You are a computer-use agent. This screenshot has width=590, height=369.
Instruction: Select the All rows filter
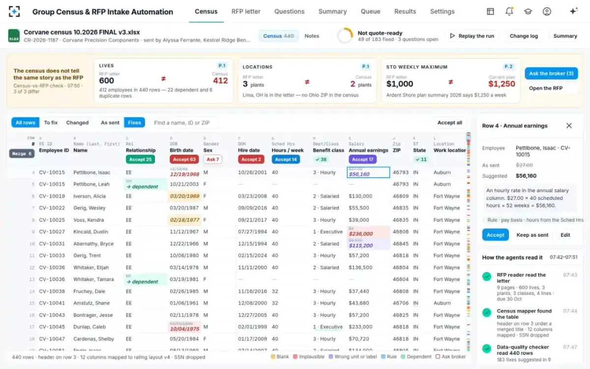click(25, 123)
